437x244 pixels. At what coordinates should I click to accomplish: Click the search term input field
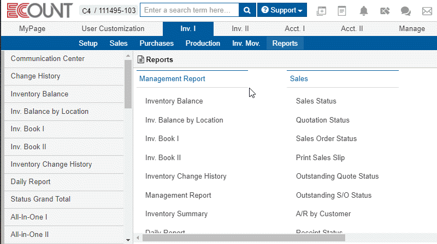coord(190,10)
